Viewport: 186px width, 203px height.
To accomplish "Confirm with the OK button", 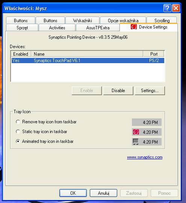I will tap(73, 193).
